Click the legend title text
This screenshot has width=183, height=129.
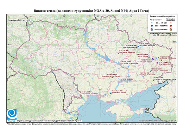click(x=163, y=16)
